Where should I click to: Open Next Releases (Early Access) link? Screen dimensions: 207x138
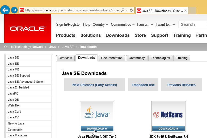click(x=95, y=85)
